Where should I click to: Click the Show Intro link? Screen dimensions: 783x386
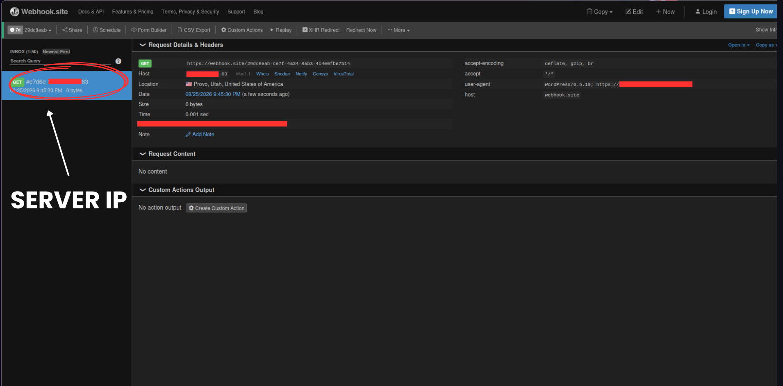click(766, 30)
